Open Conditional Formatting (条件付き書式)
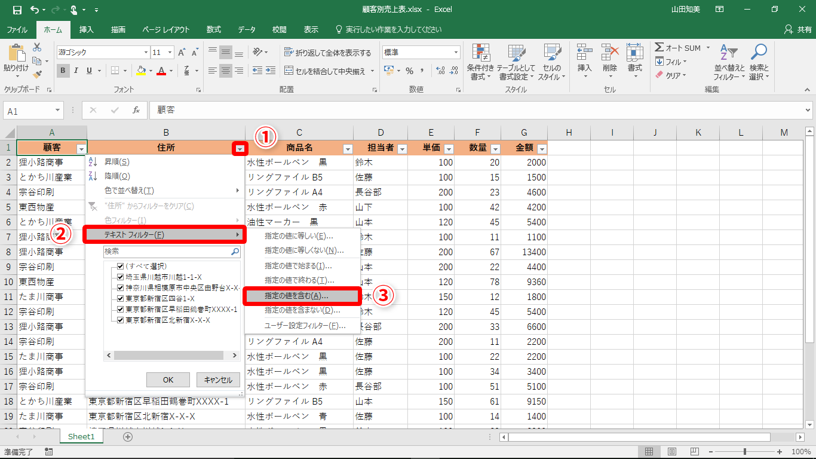Screen dimensions: 816x459 pos(479,62)
